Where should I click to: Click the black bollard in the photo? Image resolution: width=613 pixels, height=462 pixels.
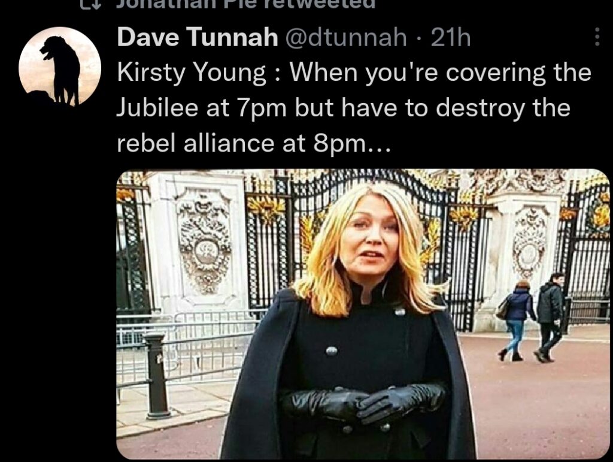pyautogui.click(x=157, y=376)
